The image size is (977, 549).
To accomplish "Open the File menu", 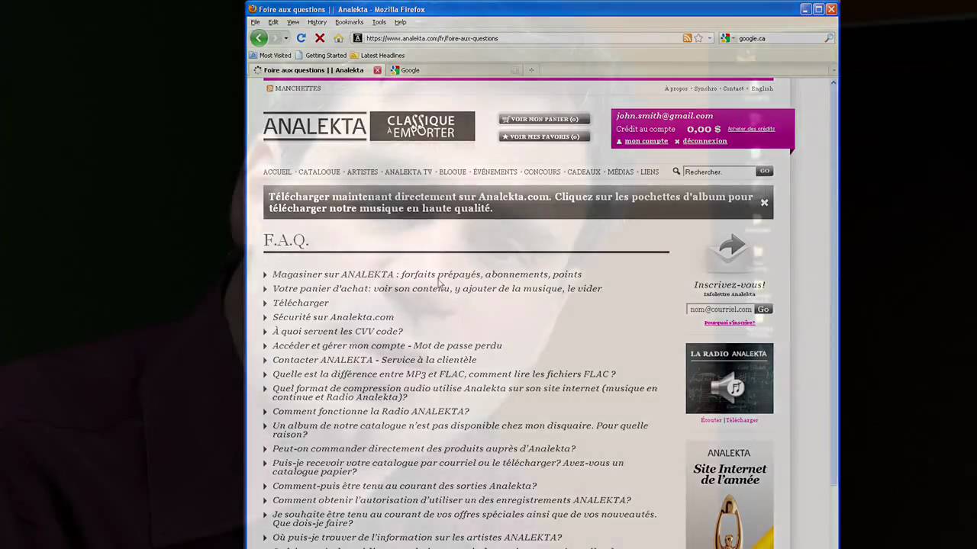I will [255, 22].
